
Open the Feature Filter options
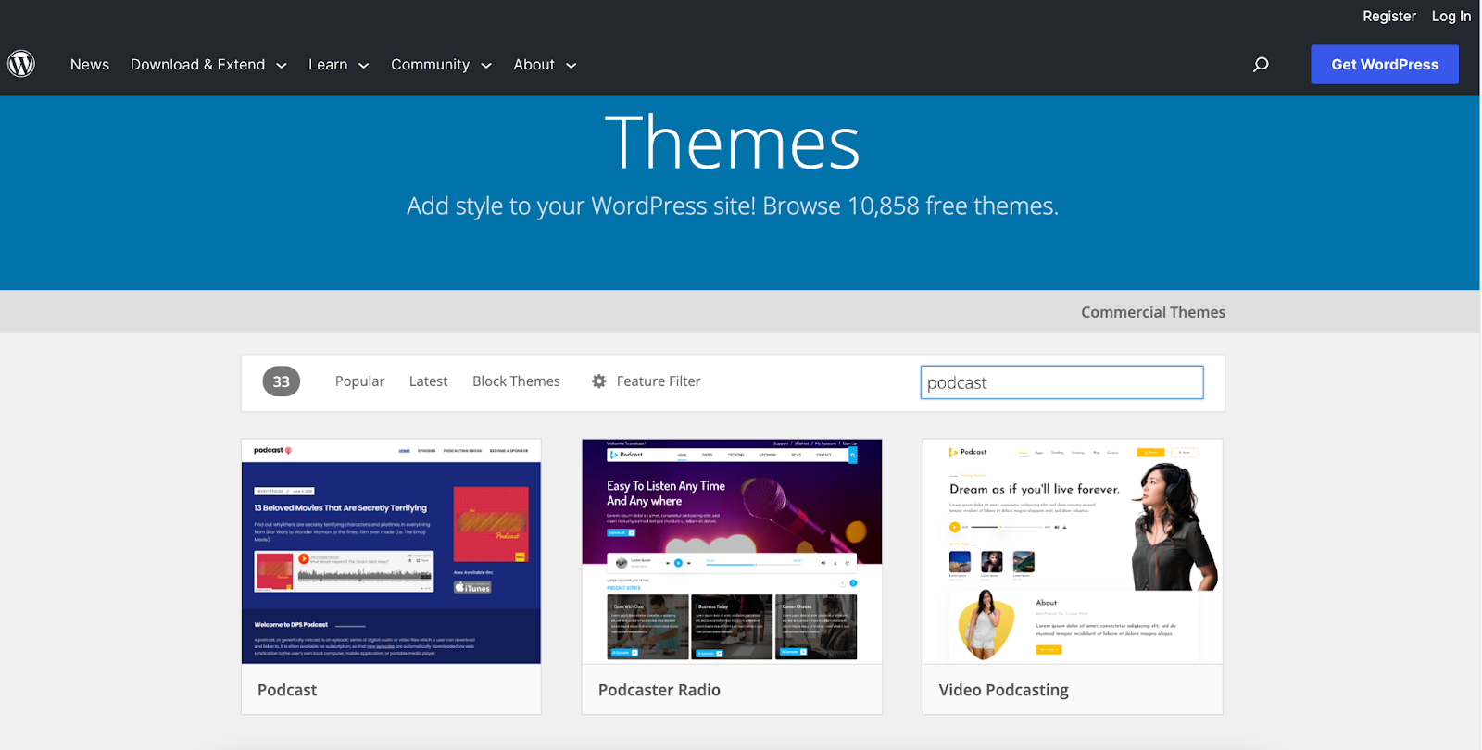click(647, 381)
